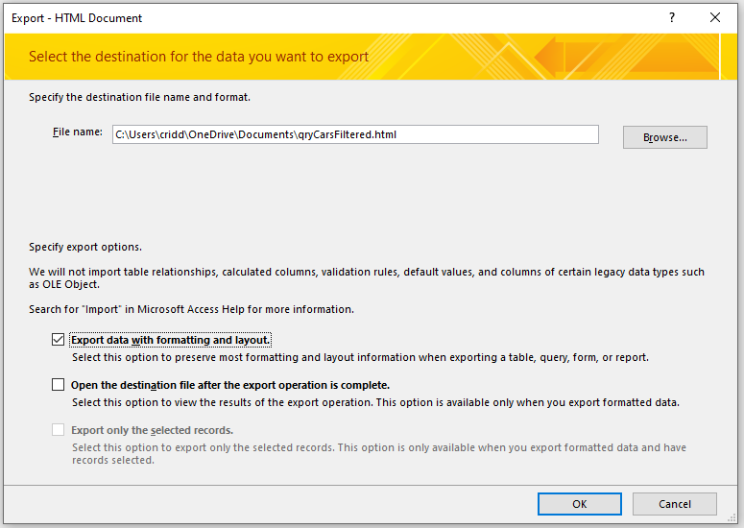Click the "Select the destination for the data" heading

[199, 57]
